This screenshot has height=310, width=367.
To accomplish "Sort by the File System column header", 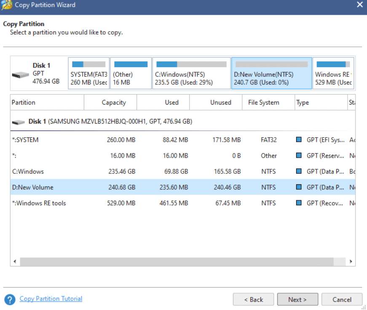I will tap(268, 102).
